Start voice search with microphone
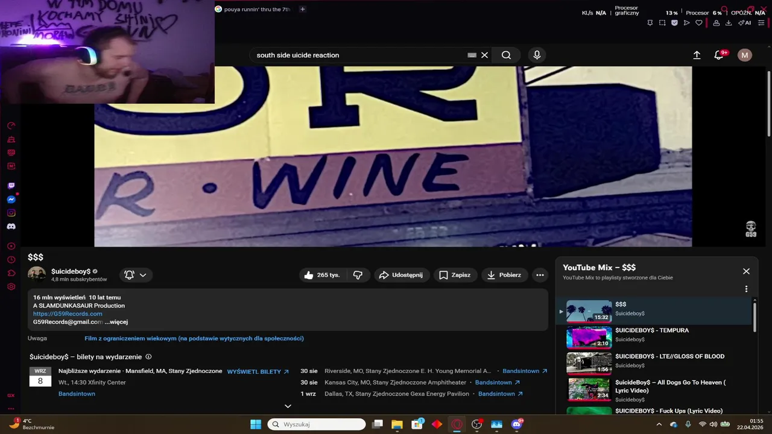Image resolution: width=772 pixels, height=434 pixels. tap(537, 55)
